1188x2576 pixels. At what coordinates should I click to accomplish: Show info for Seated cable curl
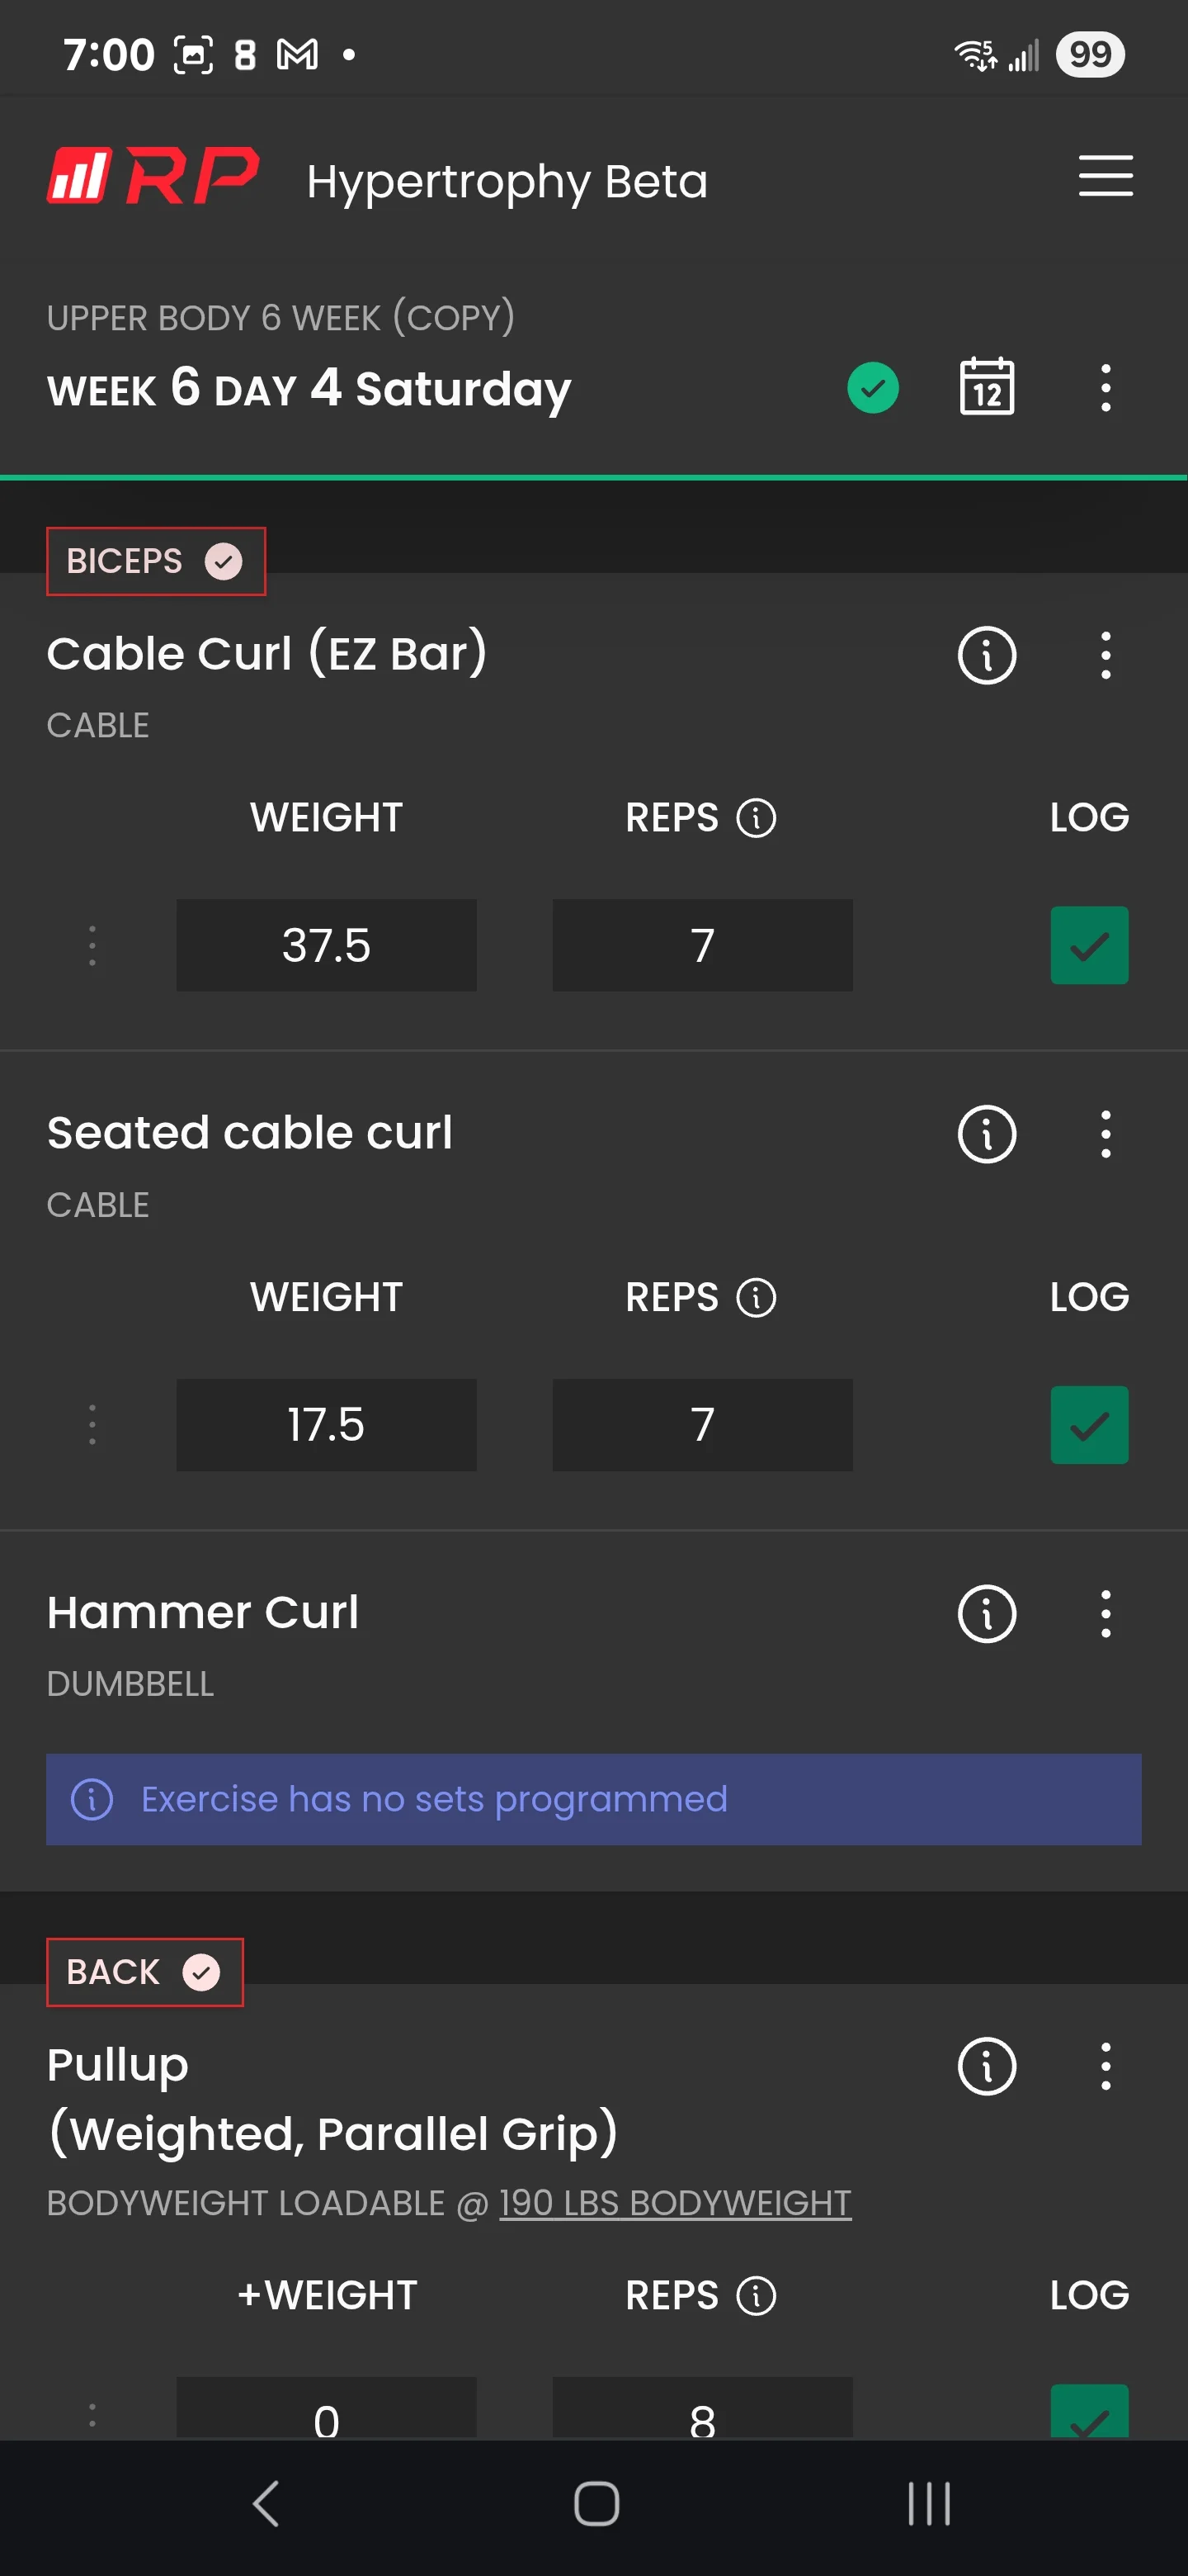(986, 1135)
